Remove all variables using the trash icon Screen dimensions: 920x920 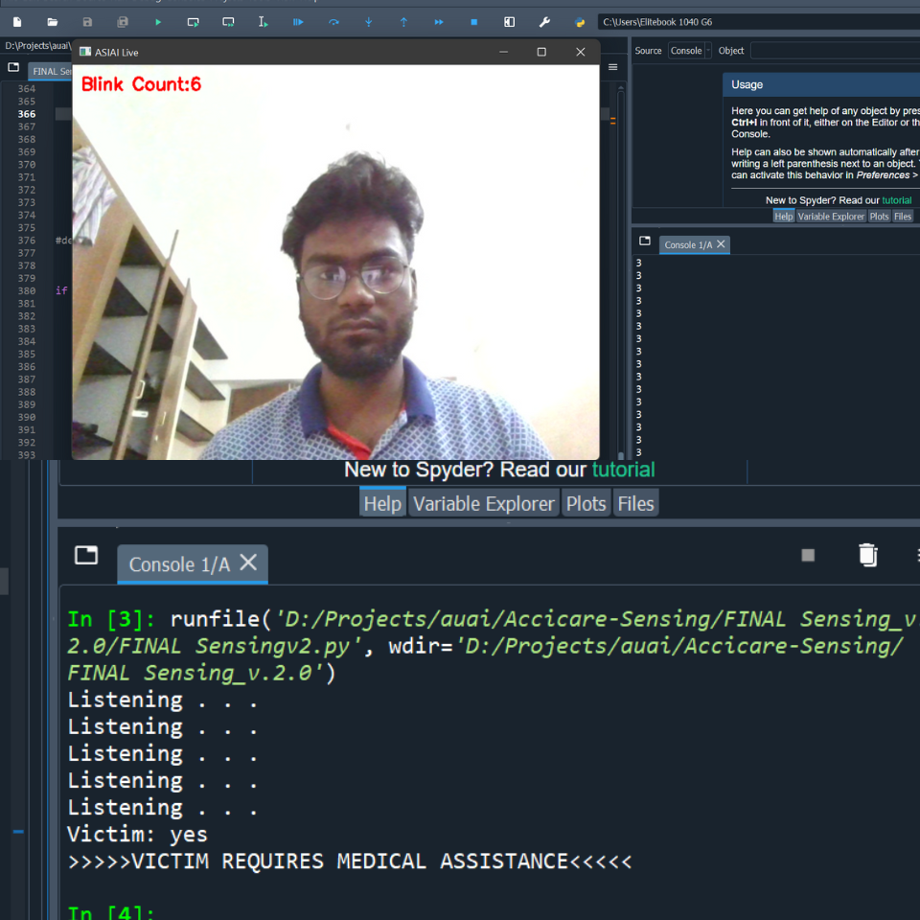867,555
